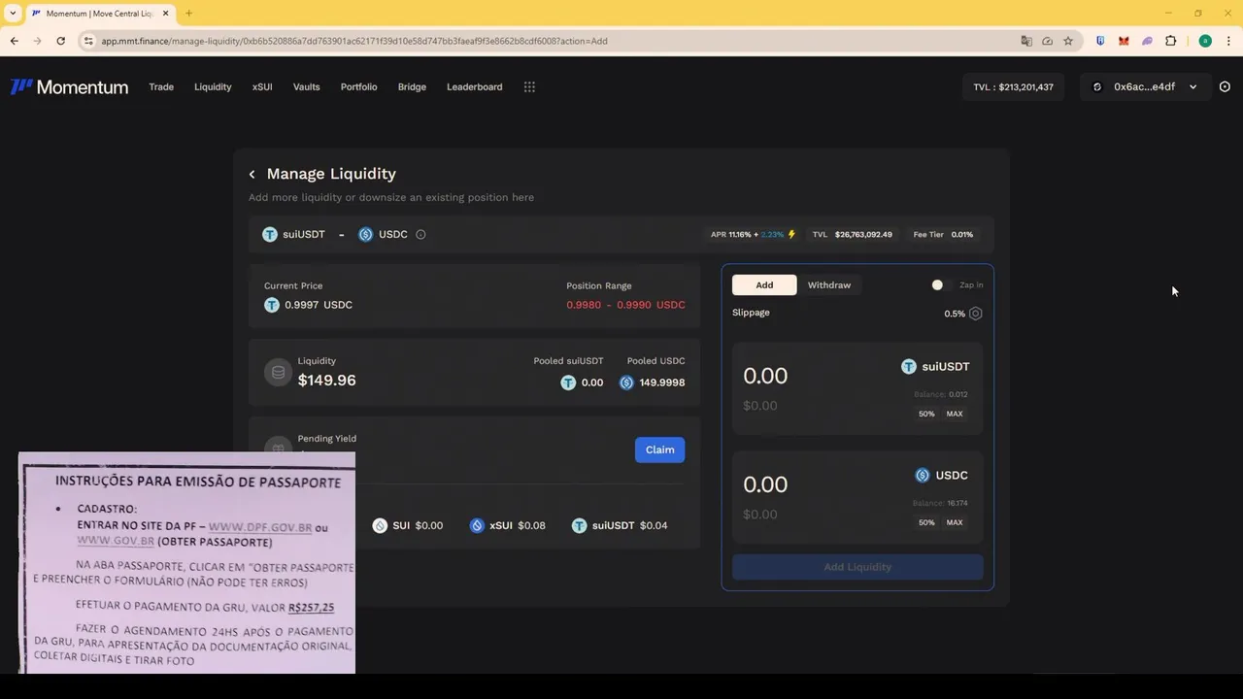Image resolution: width=1243 pixels, height=699 pixels.
Task: Click the translate page icon in address bar
Action: pyautogui.click(x=1026, y=41)
